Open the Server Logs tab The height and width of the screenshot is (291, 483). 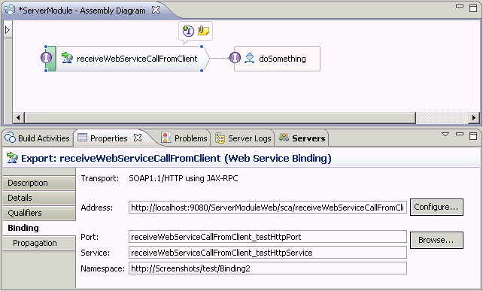[243, 138]
